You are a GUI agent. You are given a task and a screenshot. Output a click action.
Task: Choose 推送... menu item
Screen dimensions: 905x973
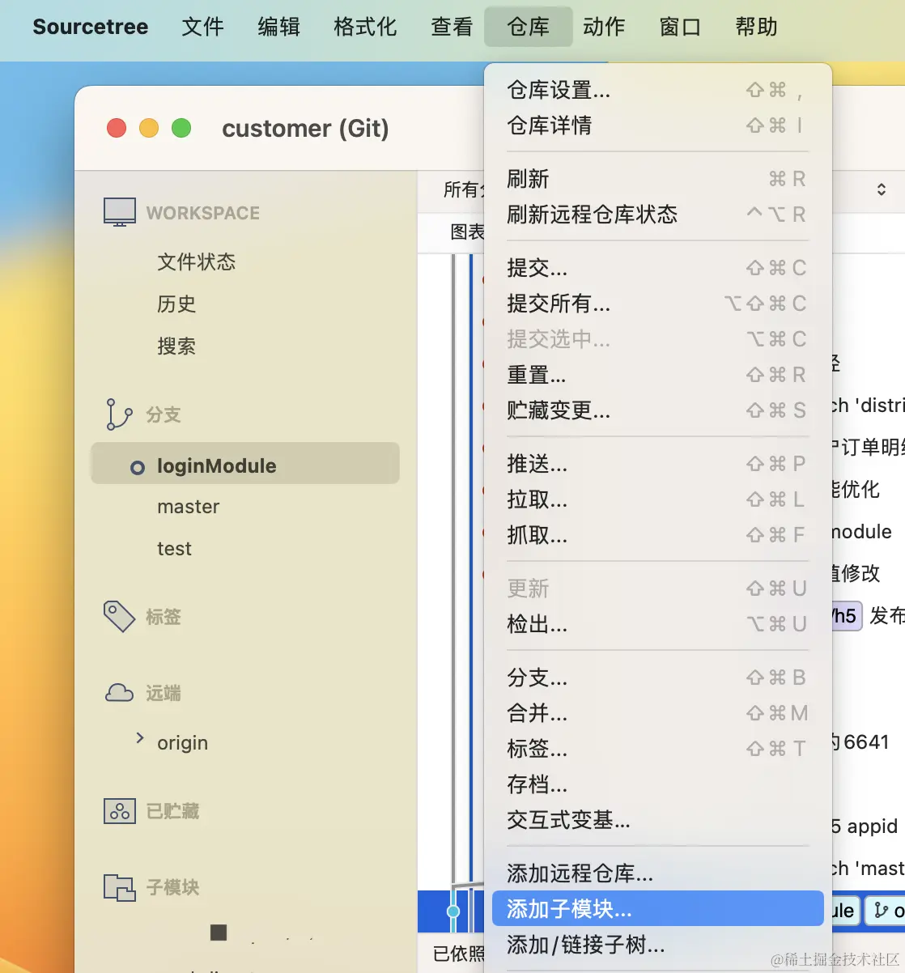[x=657, y=464]
